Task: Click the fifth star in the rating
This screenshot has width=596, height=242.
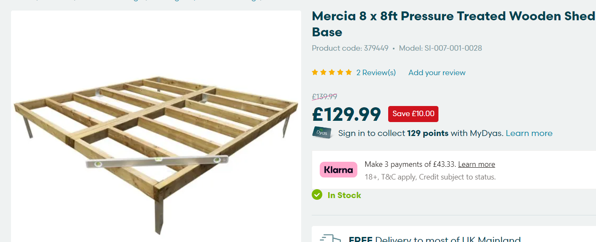Action: pyautogui.click(x=348, y=73)
